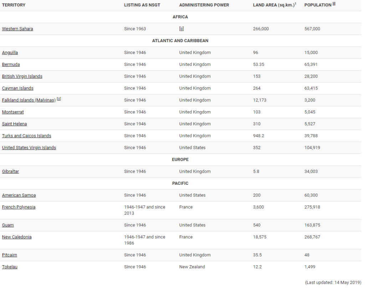The image size is (365, 288).
Task: Open footnote beside Falkland Islands (Malvinas)
Action: [59, 99]
